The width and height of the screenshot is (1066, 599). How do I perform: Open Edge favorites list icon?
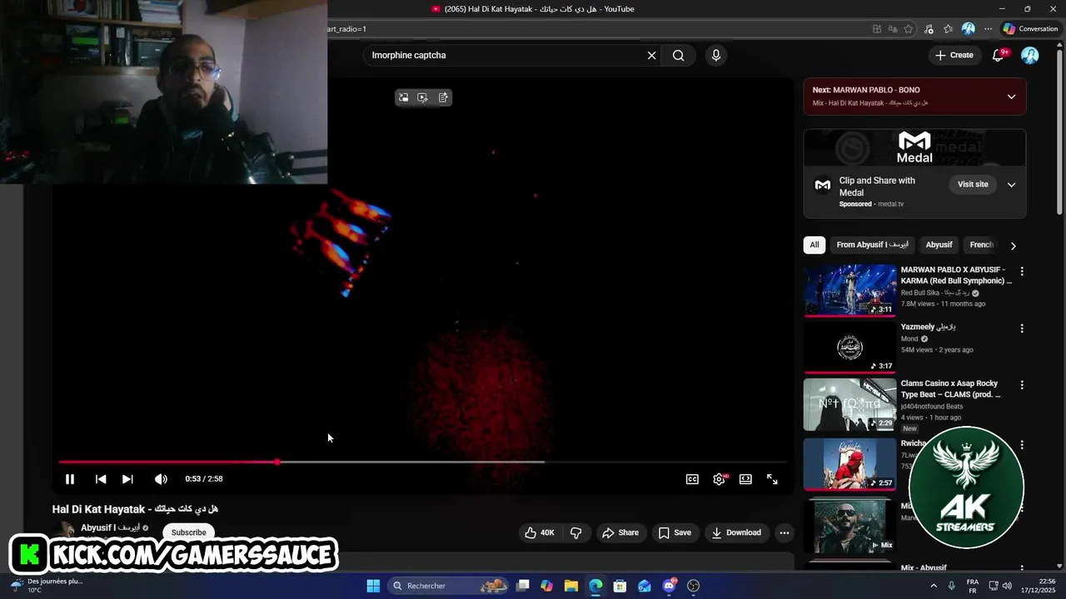948,29
